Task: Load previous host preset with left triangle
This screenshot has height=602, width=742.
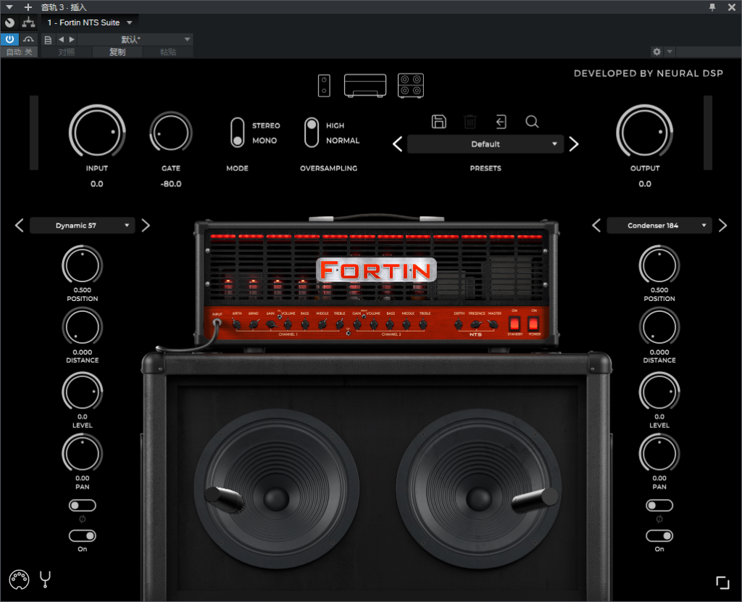Action: coord(61,39)
